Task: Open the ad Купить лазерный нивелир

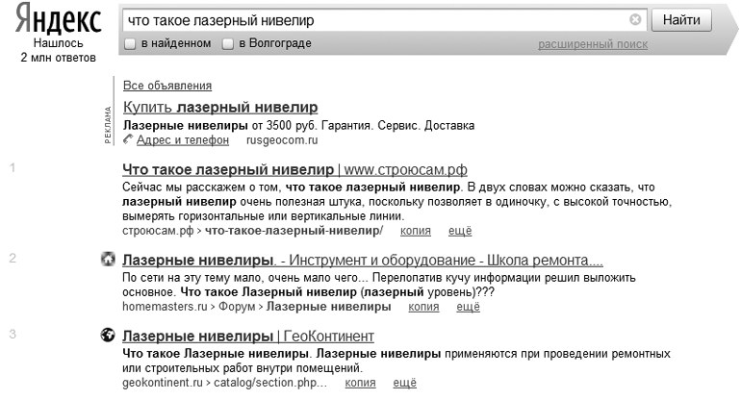Action: 220,107
